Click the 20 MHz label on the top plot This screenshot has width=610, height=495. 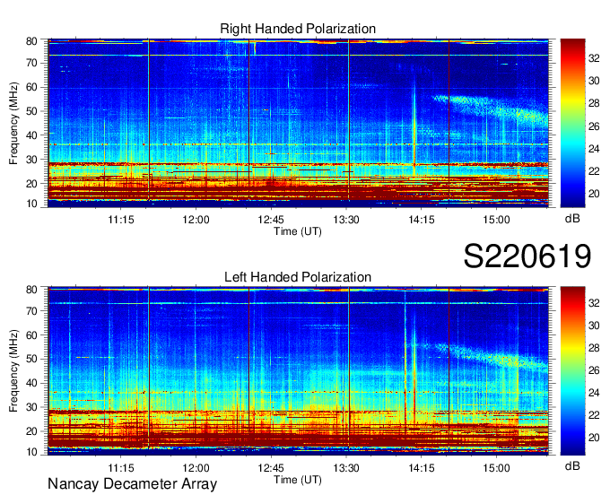click(31, 184)
